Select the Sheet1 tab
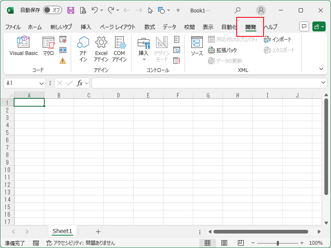Image resolution: width=331 pixels, height=248 pixels. pyautogui.click(x=62, y=231)
